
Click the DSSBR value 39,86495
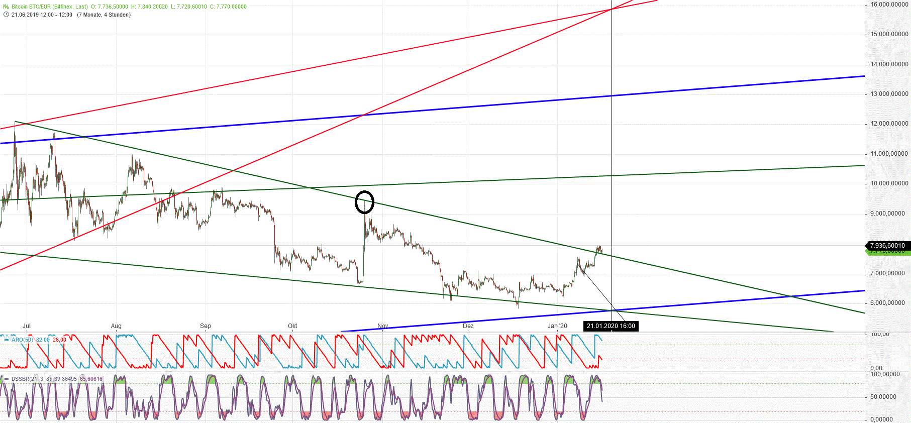pos(65,379)
